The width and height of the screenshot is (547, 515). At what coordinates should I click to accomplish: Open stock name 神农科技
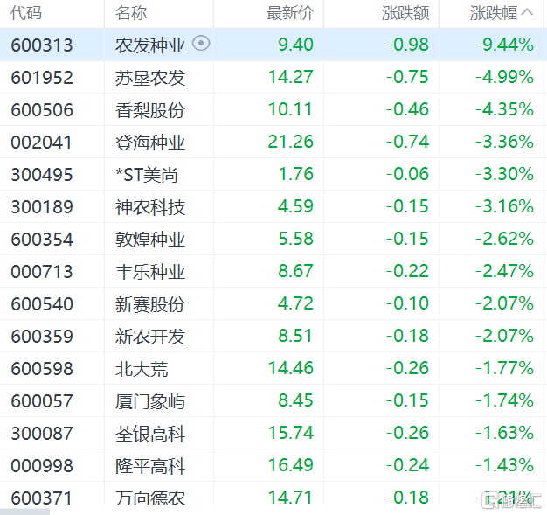[150, 207]
